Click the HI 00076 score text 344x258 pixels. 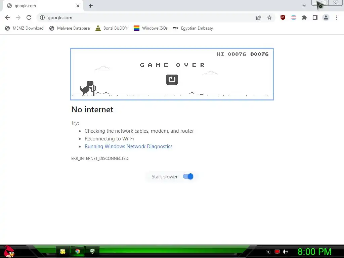pyautogui.click(x=231, y=54)
